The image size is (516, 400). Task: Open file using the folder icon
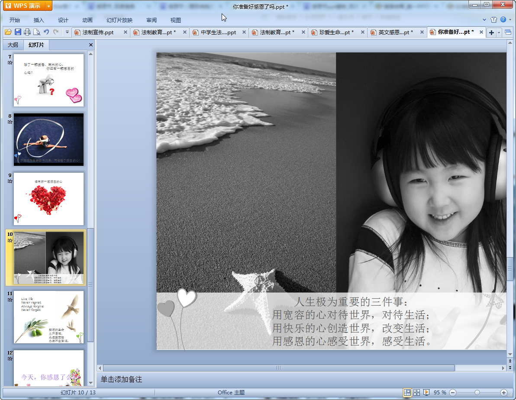[8, 32]
